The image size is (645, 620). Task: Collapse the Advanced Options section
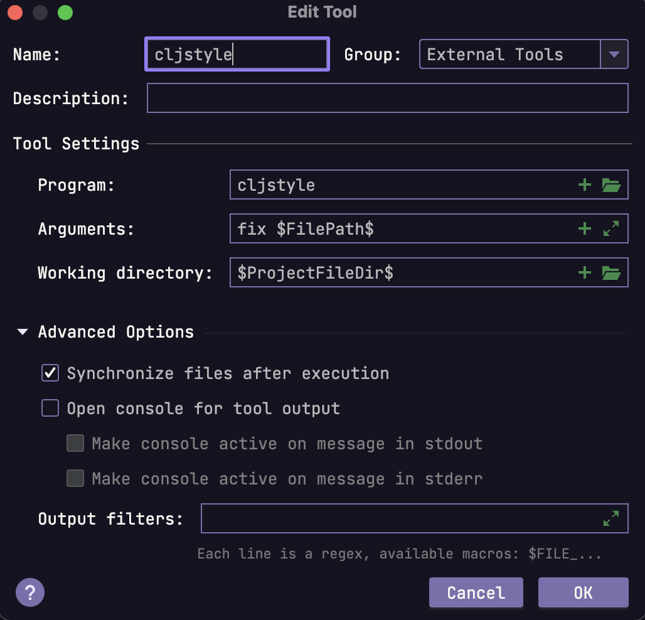(x=23, y=331)
